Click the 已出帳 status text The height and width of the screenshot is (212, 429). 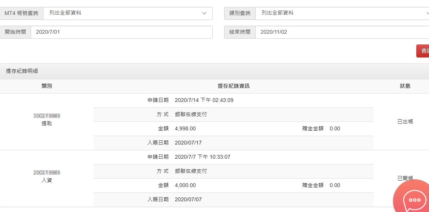pyautogui.click(x=405, y=122)
